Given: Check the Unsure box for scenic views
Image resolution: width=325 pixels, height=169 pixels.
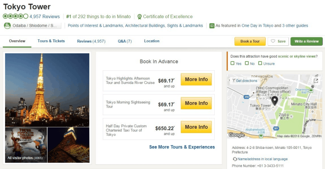Looking at the screenshot, I should coord(260,63).
